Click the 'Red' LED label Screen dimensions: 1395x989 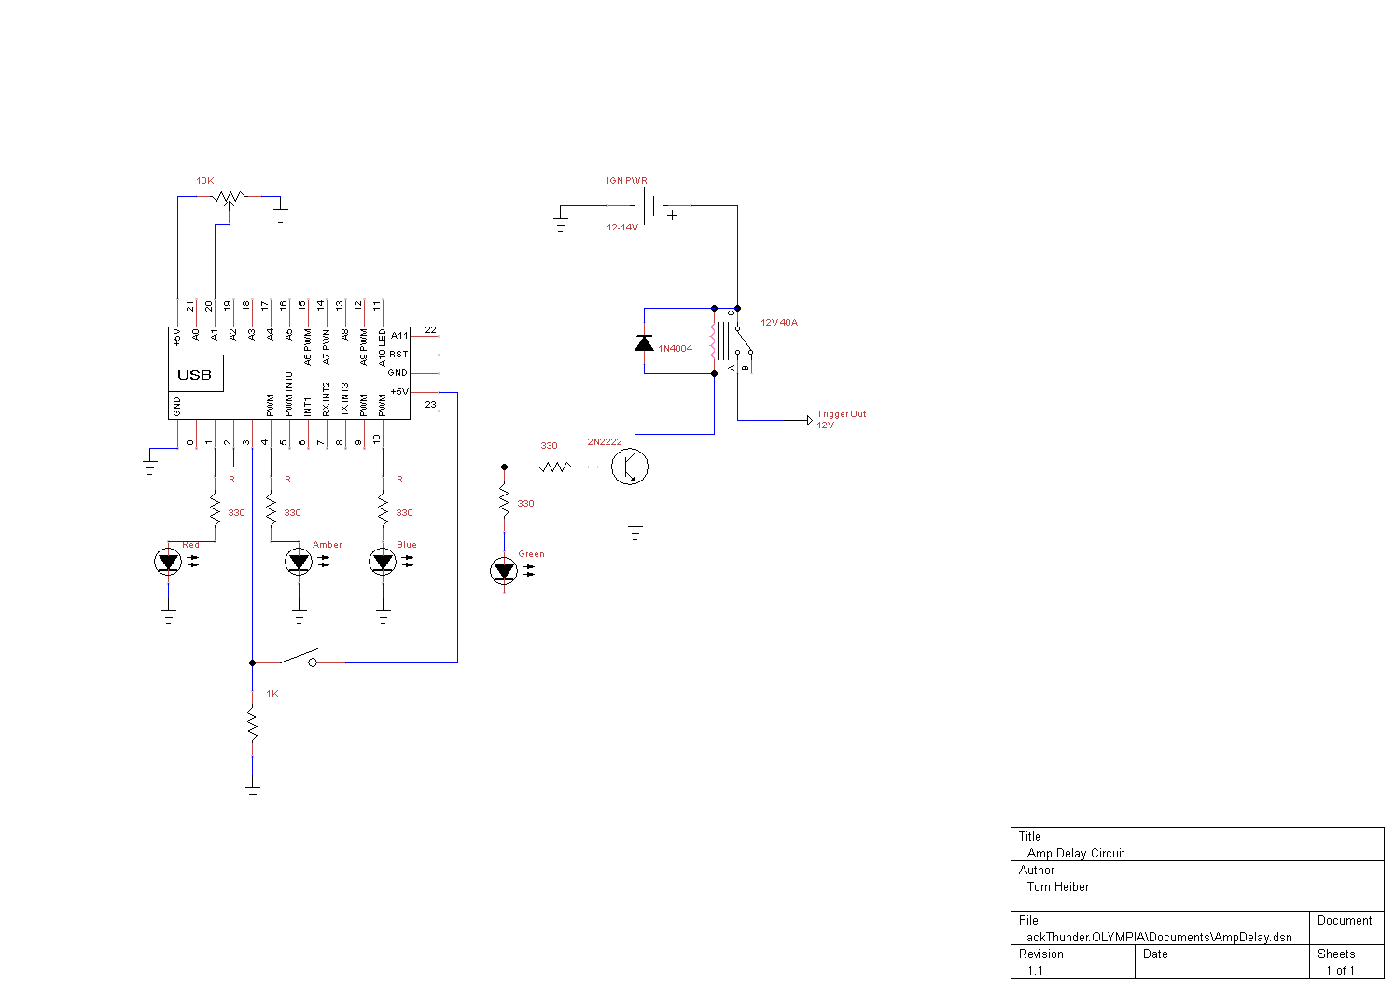(x=191, y=545)
